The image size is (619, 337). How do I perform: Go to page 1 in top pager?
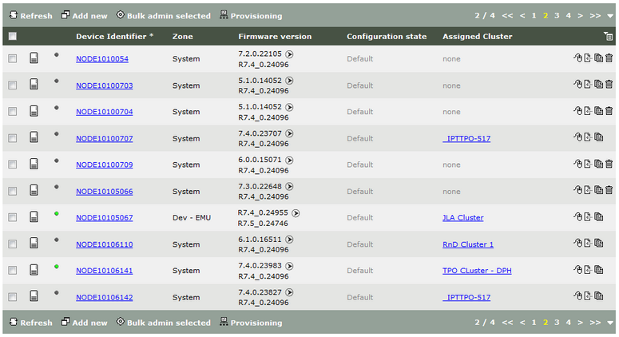(x=534, y=15)
